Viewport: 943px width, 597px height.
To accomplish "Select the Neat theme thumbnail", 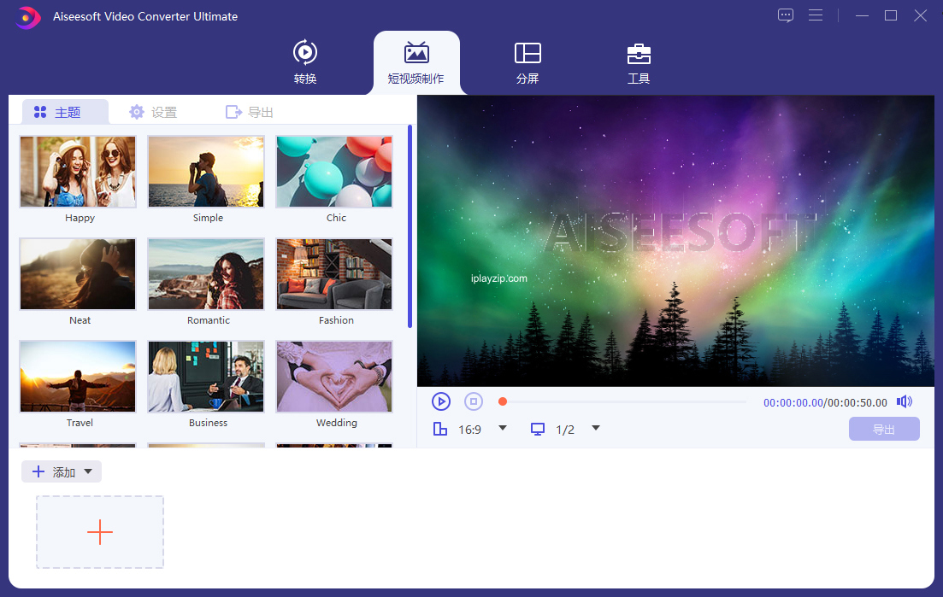I will (78, 274).
